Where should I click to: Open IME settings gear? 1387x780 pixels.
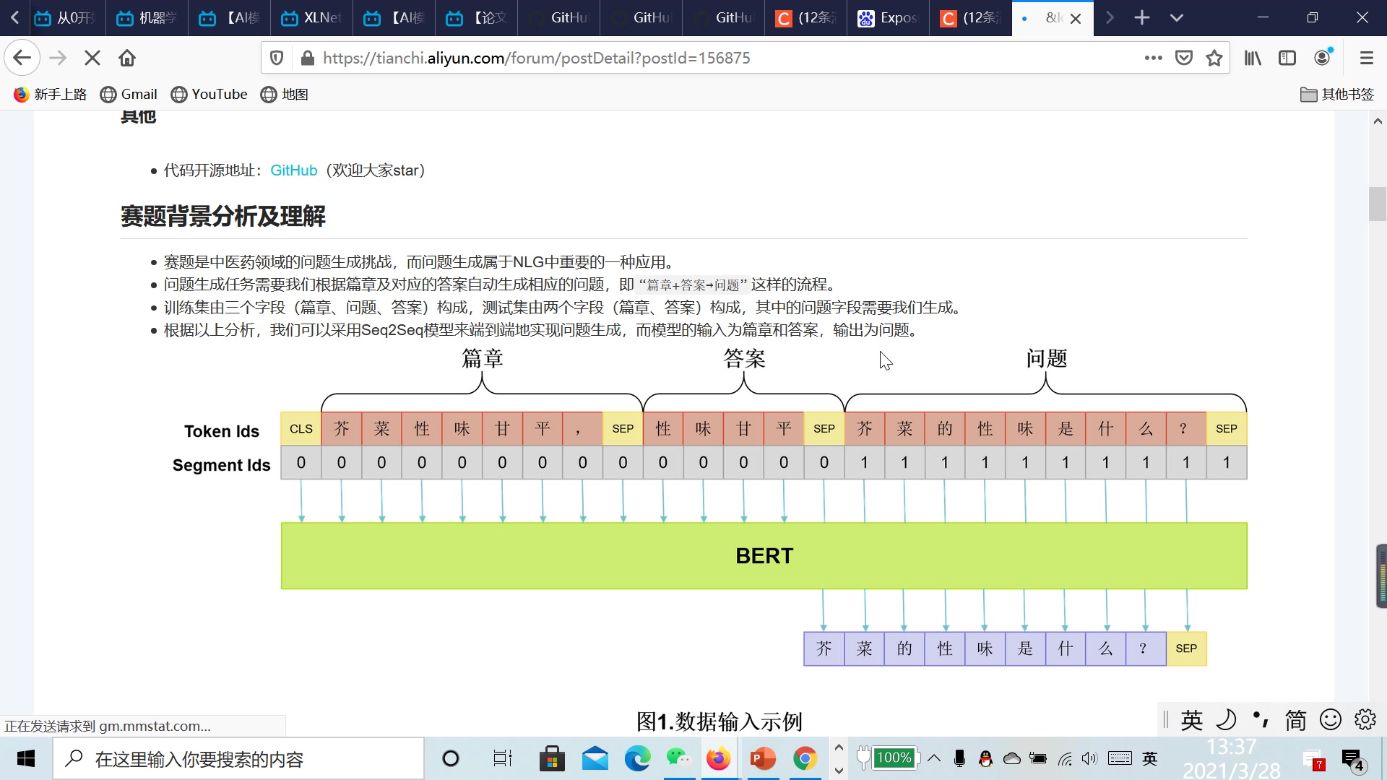click(1365, 720)
